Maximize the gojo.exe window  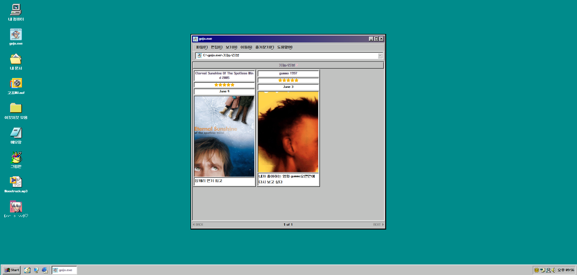click(x=376, y=39)
